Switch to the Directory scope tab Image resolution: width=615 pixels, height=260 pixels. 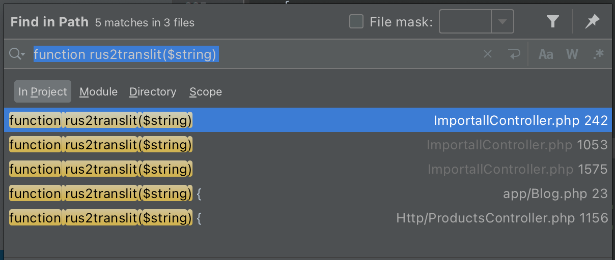coord(153,92)
